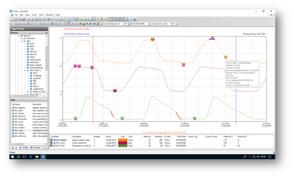This screenshot has width=294, height=178.
Task: Click the zoom-out magnifier toolbar icon
Action: [x=76, y=24]
